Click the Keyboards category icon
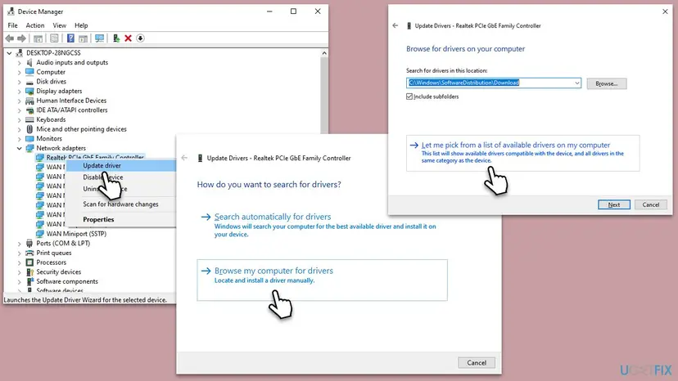Screen dimensions: 678x381 29,119
